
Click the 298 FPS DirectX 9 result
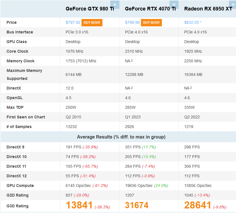coord(192,147)
